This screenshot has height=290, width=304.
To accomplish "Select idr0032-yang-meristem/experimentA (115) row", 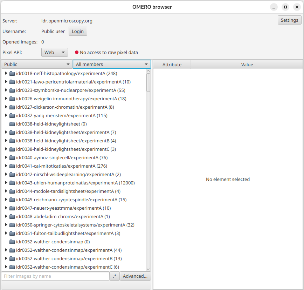I will [74, 115].
